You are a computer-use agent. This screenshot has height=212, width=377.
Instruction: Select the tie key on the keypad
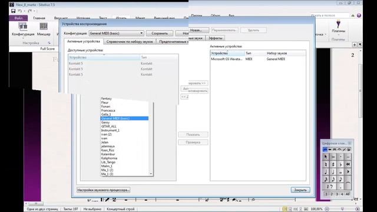[x=348, y=183]
